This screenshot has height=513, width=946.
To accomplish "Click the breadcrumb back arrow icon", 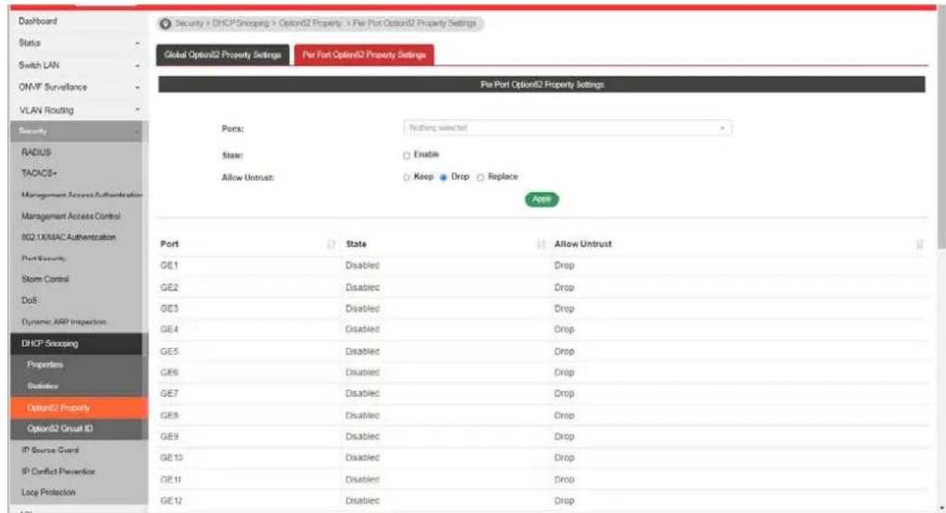I will (165, 23).
